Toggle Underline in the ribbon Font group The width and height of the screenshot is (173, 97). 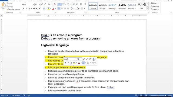coord(29,8)
